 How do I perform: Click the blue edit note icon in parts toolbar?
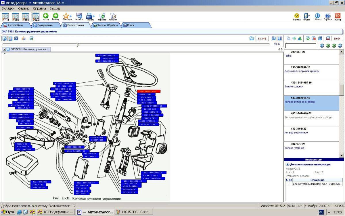pos(320,38)
